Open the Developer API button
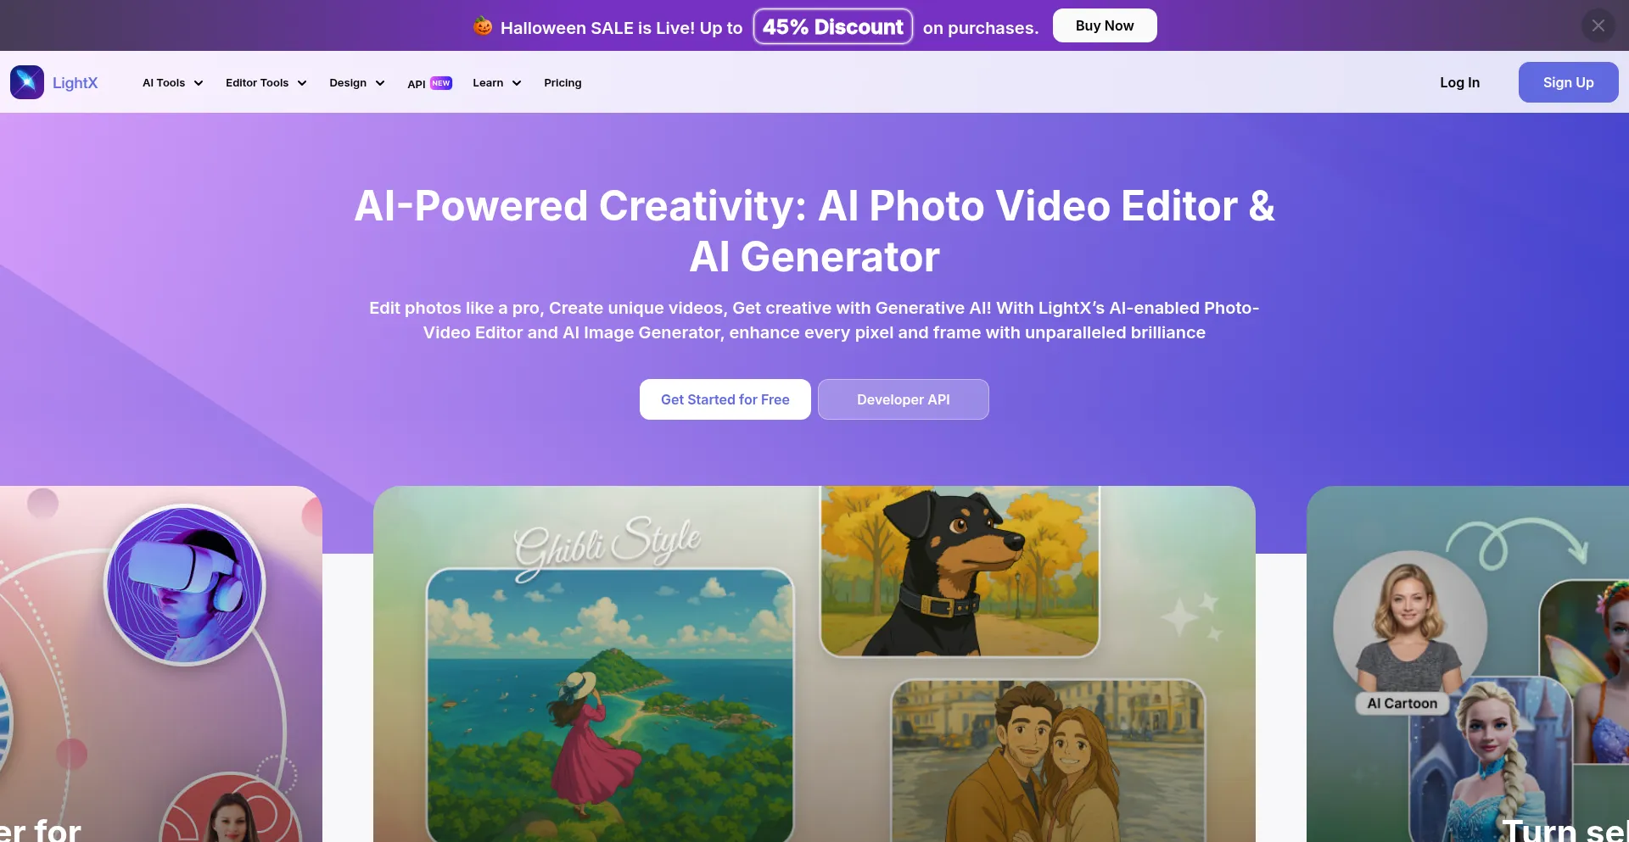The width and height of the screenshot is (1629, 842). [904, 399]
